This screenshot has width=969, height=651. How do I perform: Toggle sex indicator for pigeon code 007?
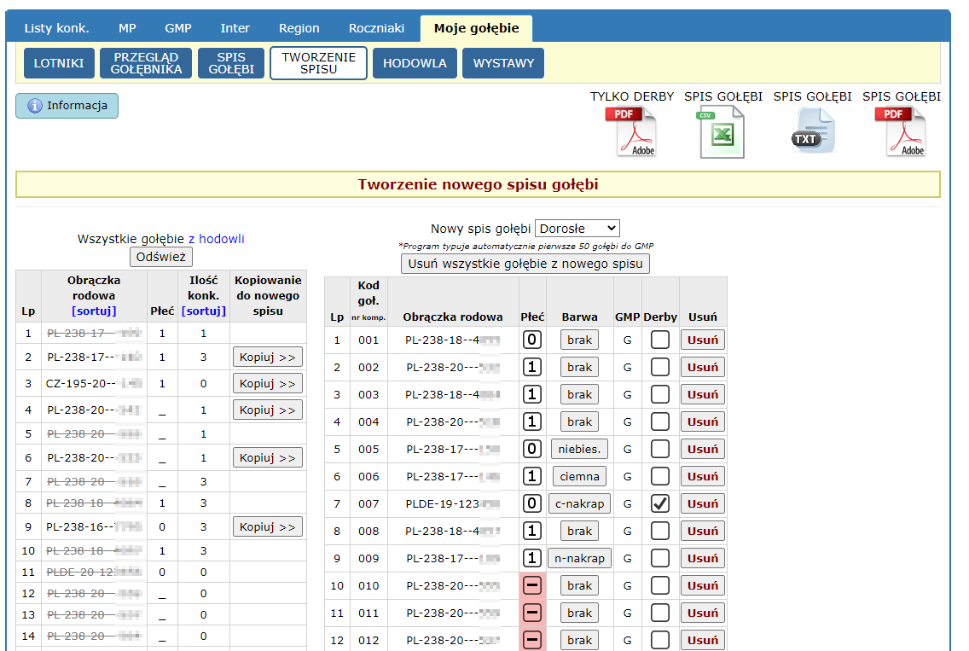[x=532, y=503]
